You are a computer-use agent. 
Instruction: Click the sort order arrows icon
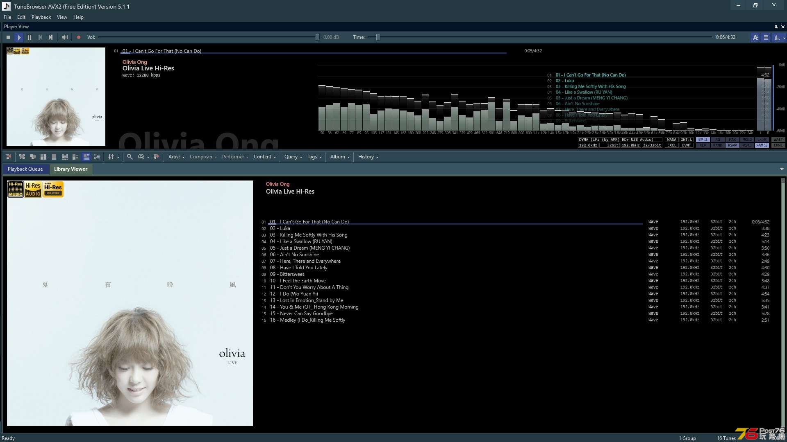point(111,157)
